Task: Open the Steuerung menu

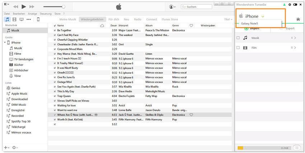Action: click(46, 14)
